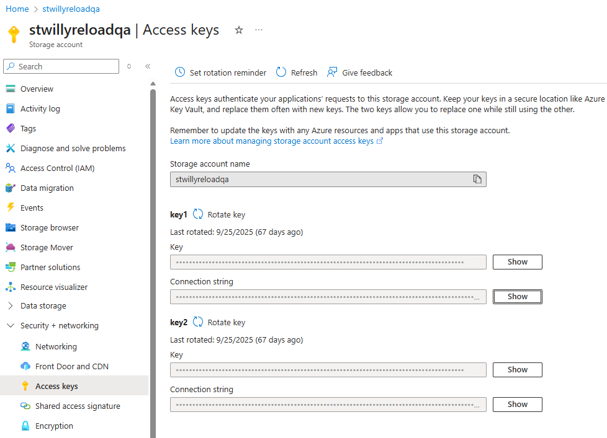607x438 pixels.
Task: Reveal the key1 Connection string
Action: (x=517, y=297)
